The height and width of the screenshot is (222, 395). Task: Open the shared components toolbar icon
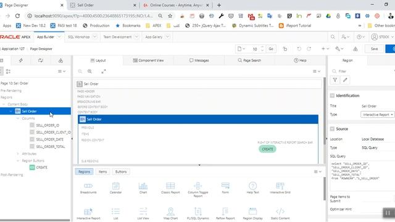point(355,49)
